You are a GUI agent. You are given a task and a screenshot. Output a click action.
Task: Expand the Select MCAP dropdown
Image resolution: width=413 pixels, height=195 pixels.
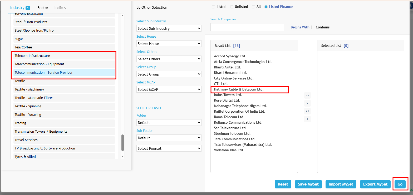click(x=169, y=89)
